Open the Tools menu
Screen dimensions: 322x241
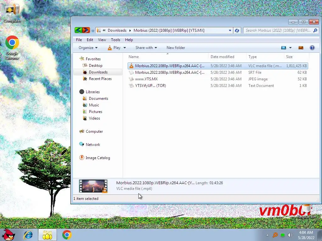point(115,40)
